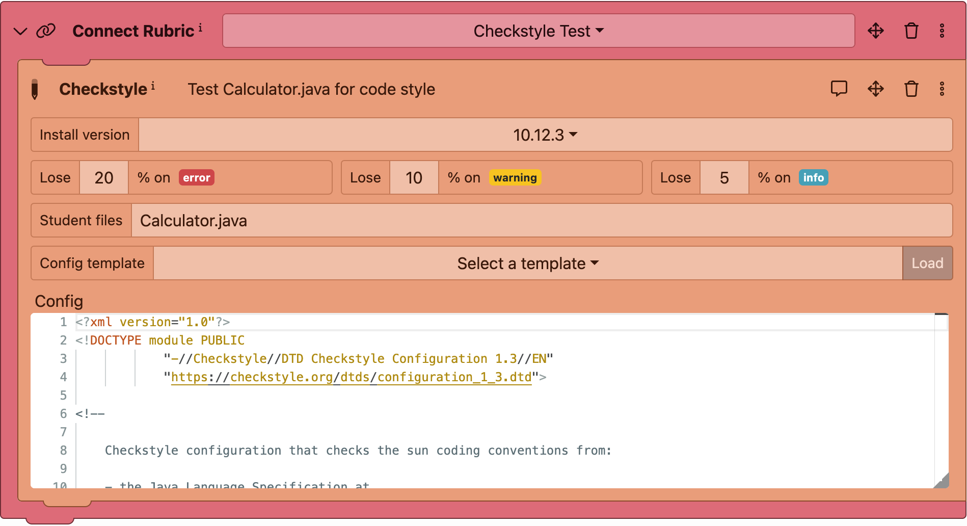Delete the Checkstyle step with trash icon
967x526 pixels.
[x=911, y=89]
